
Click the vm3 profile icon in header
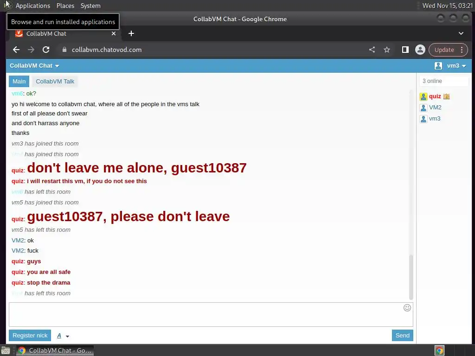click(x=438, y=66)
